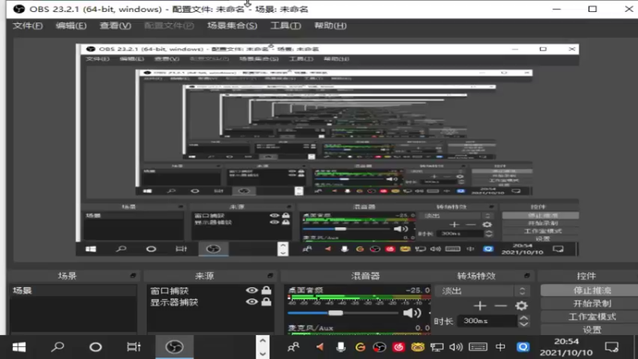Open the system volume tray icon
Viewport: 638px width, 359px height.
456,347
